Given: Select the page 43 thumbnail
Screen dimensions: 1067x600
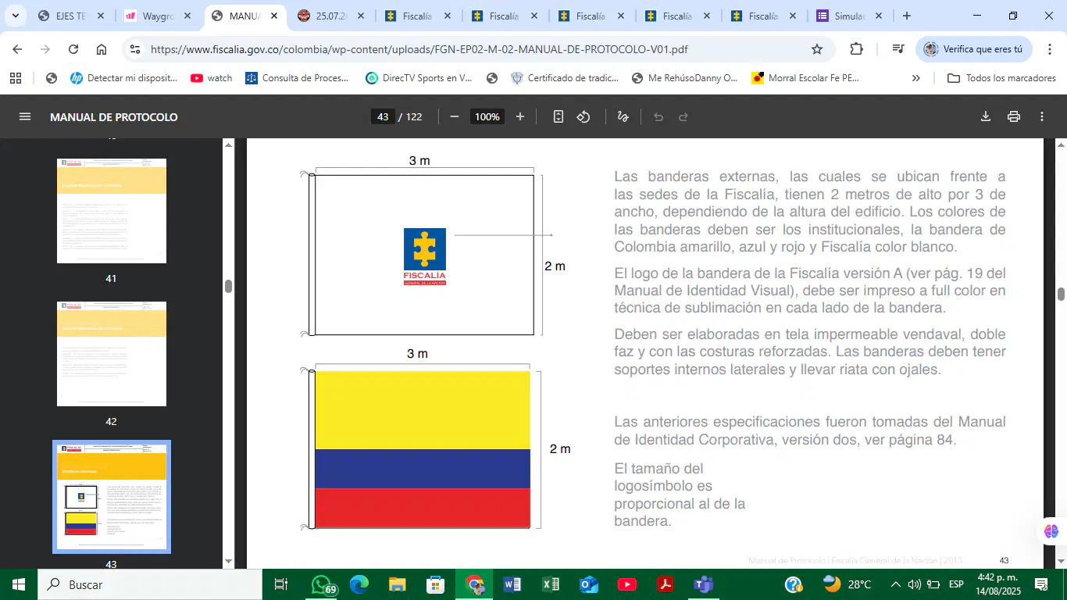Looking at the screenshot, I should (x=112, y=497).
